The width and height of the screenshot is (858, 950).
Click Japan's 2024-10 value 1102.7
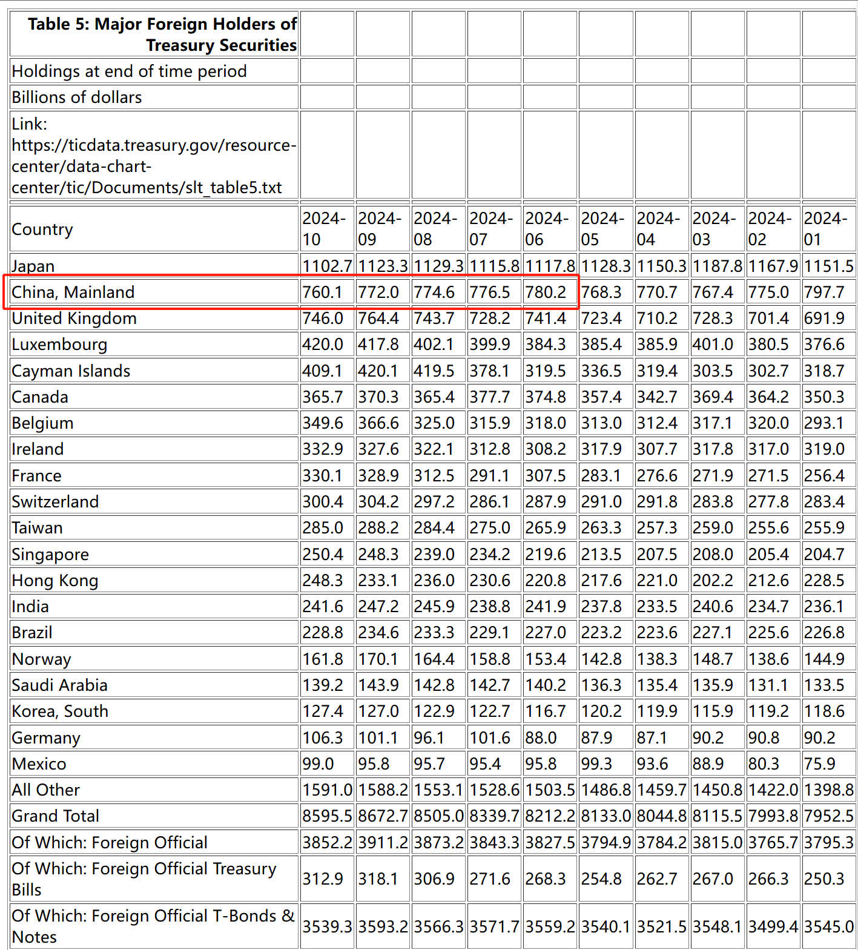[x=327, y=266]
